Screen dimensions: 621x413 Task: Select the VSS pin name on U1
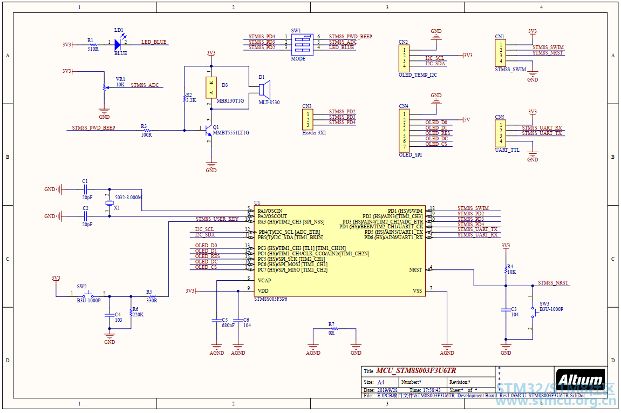[x=418, y=291]
